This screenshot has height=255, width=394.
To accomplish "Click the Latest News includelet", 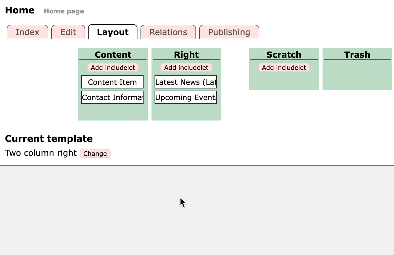I will point(185,82).
